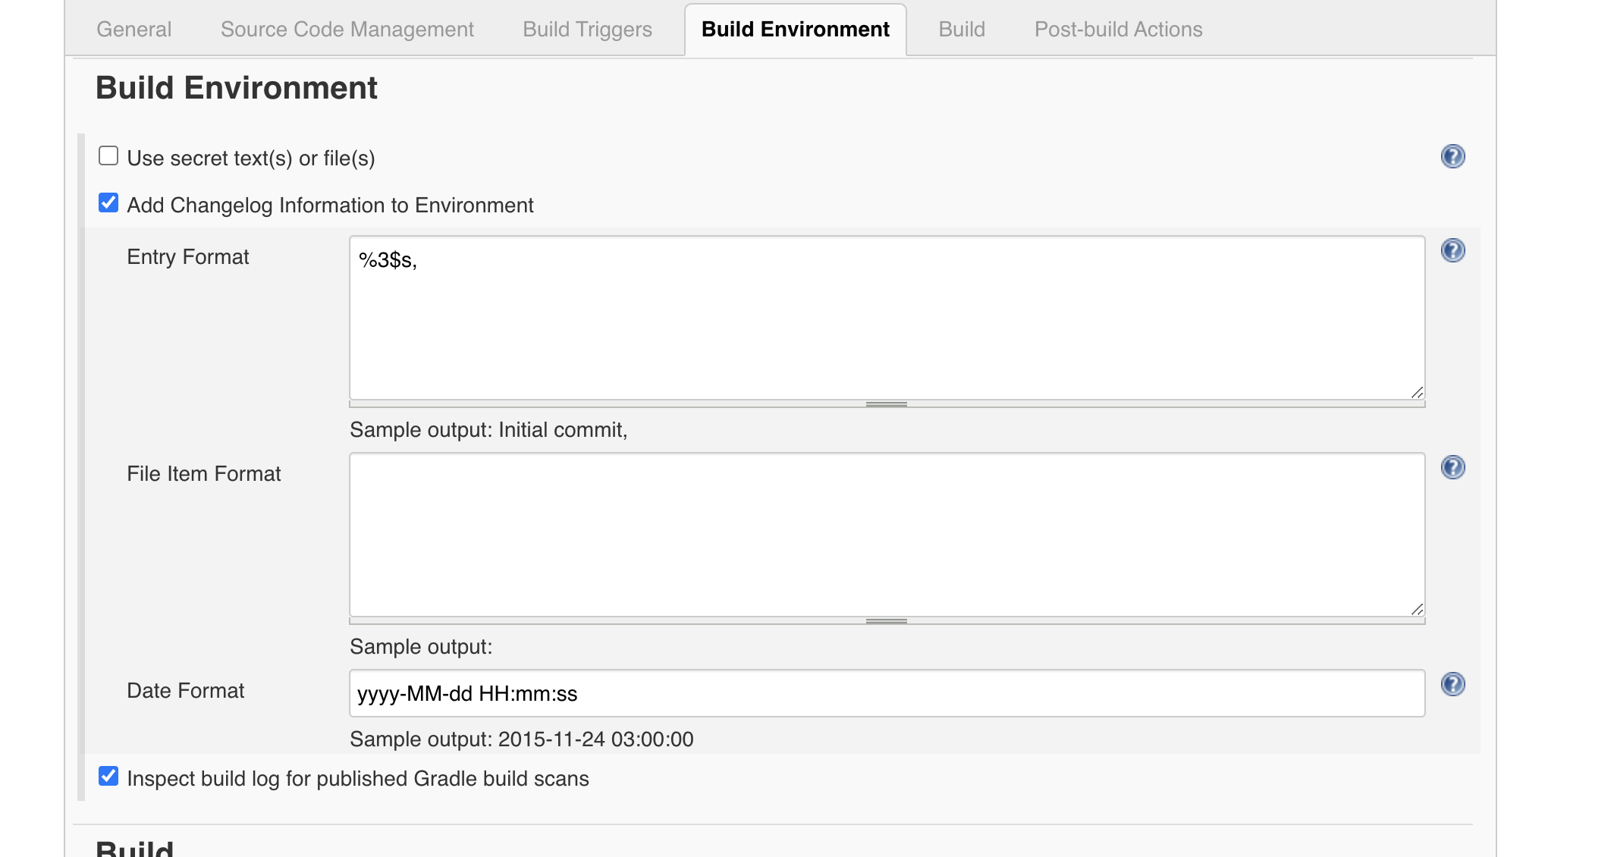Open help icon beside File Item Format
This screenshot has width=1614, height=857.
[x=1452, y=467]
